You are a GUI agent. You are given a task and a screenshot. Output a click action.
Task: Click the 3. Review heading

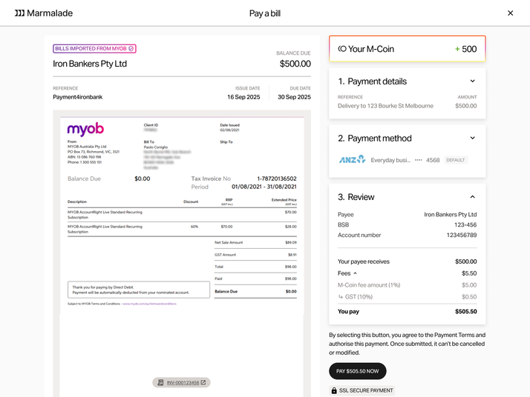(356, 197)
